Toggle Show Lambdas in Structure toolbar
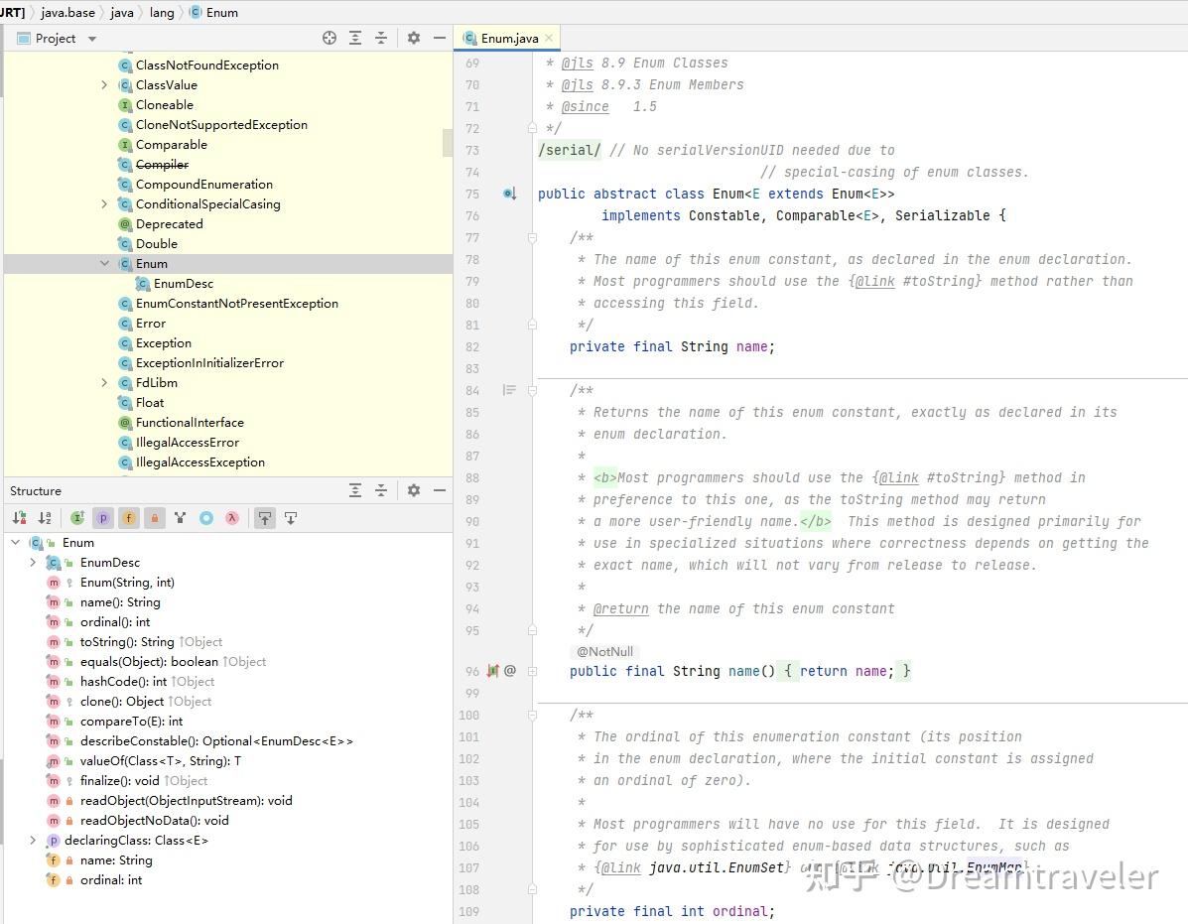1188x924 pixels. tap(232, 518)
